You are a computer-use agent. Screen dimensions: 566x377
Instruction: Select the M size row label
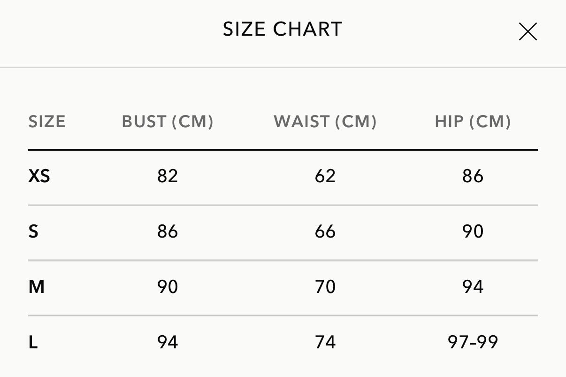click(x=37, y=286)
